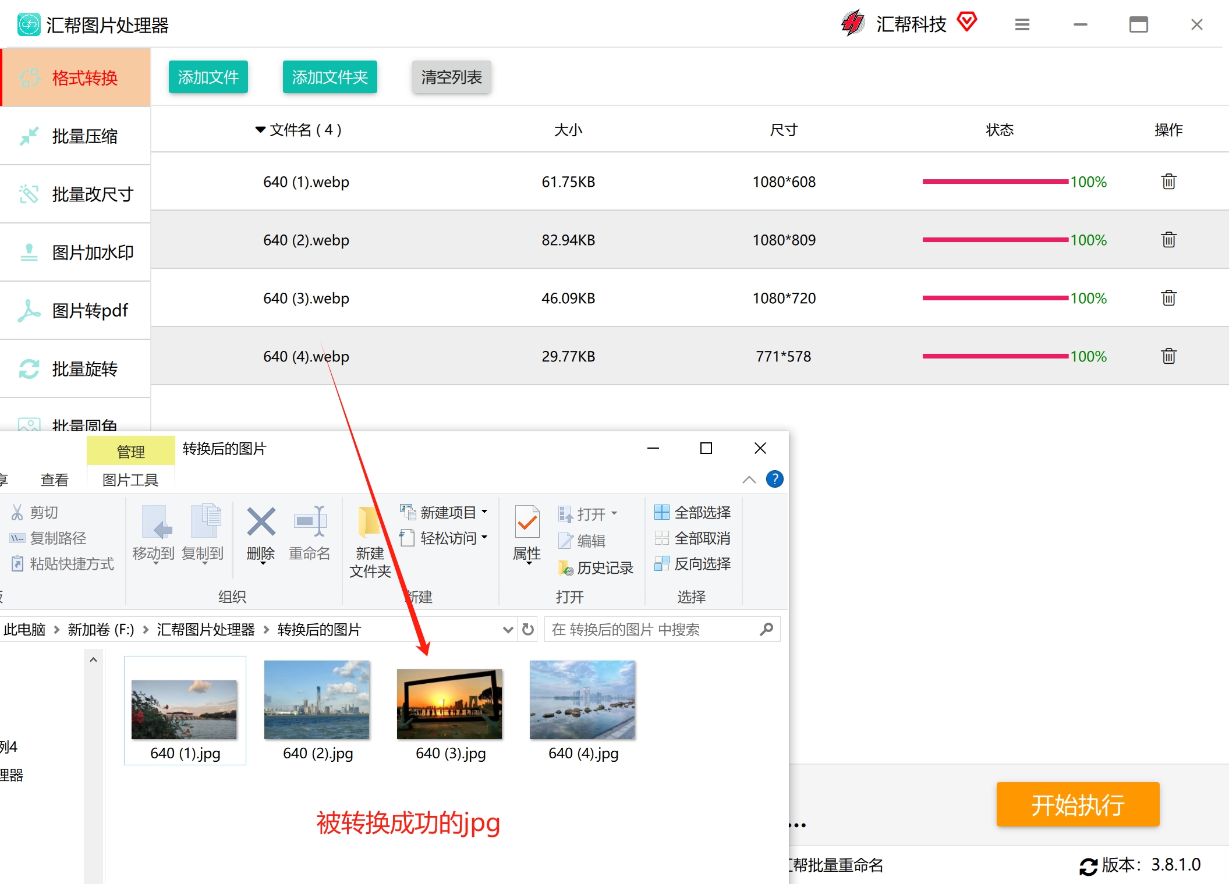Expand breadcrumb arrow after 汇帮图片处理器

pos(266,630)
